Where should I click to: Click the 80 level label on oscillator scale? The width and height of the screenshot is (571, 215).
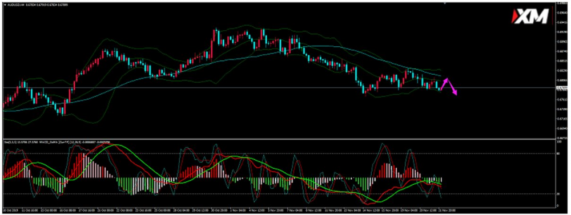click(x=558, y=153)
